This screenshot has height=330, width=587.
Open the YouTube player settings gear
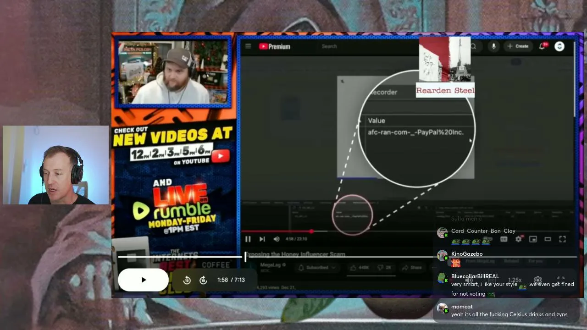[x=518, y=239]
